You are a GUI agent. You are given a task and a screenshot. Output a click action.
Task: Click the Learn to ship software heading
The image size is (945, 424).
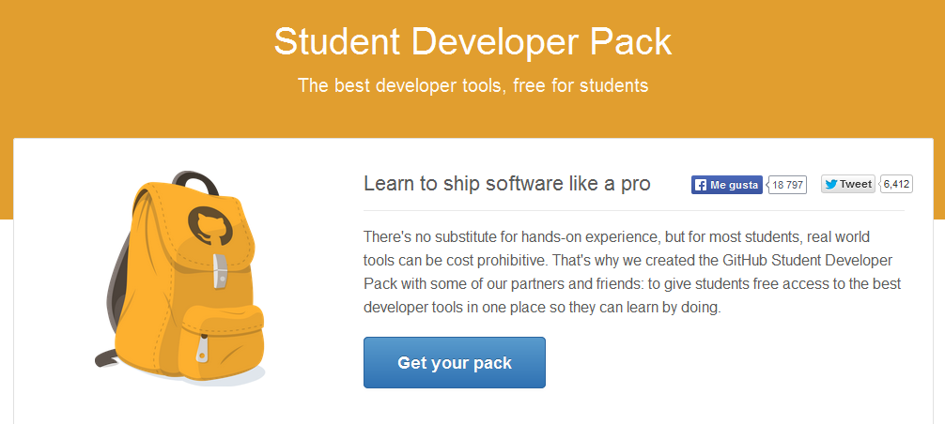[x=507, y=184]
